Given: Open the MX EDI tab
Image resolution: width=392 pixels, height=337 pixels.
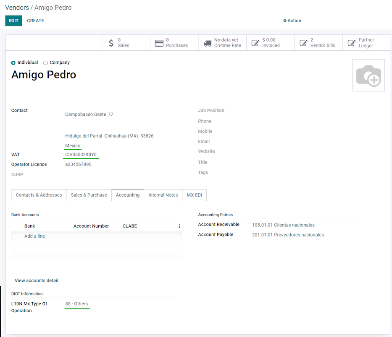Looking at the screenshot, I should click(x=194, y=195).
